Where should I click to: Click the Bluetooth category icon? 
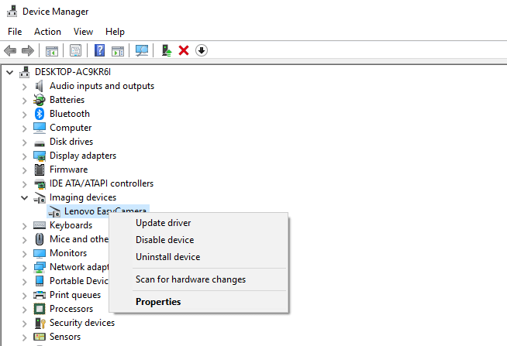[40, 114]
